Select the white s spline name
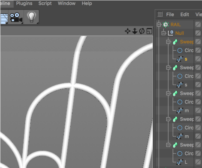Viewport: 202px width, 168px height. point(186,85)
